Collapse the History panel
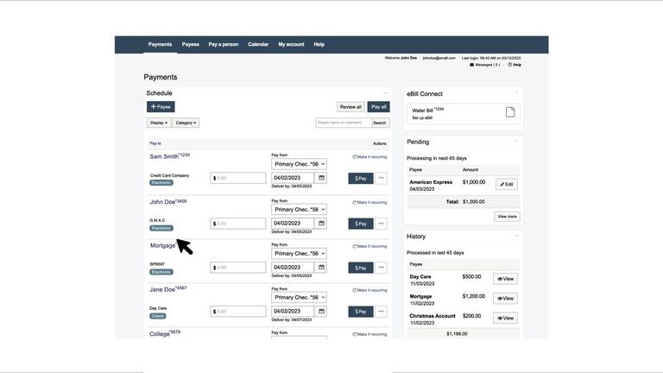The image size is (663, 373). 516,236
